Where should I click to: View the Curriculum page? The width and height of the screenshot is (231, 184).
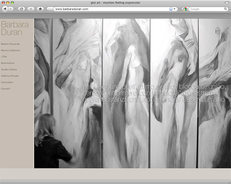[7, 82]
